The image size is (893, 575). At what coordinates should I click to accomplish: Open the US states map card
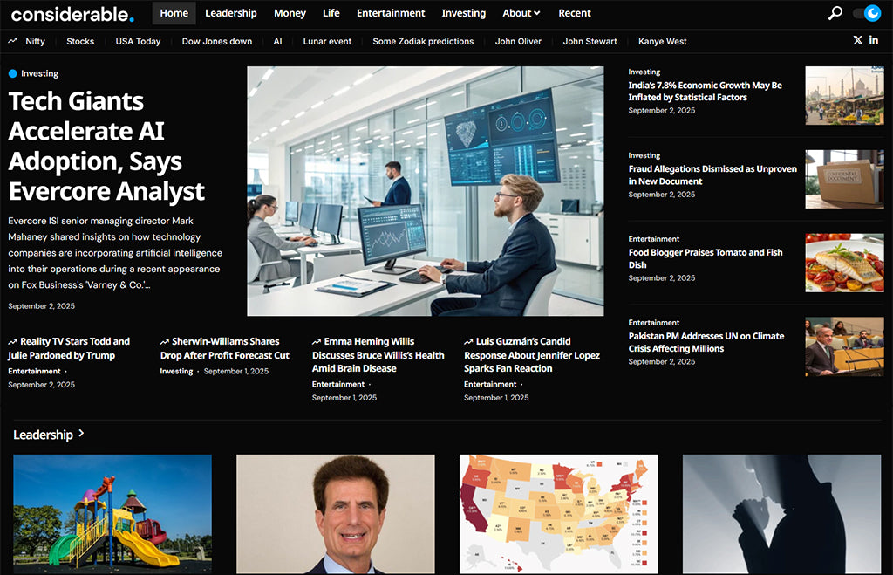559,514
